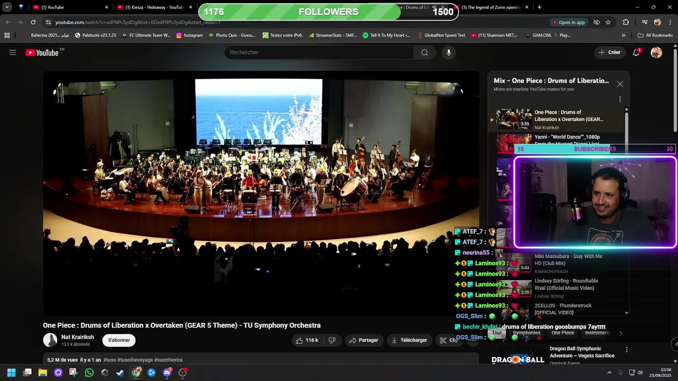The image size is (678, 381).
Task: Bookmark this page with the star
Action: 608,22
